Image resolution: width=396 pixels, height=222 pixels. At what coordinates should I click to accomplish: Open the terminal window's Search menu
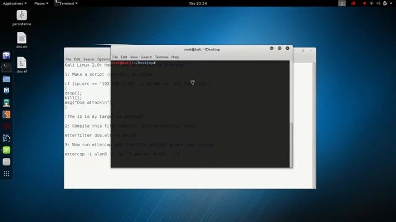click(x=147, y=57)
